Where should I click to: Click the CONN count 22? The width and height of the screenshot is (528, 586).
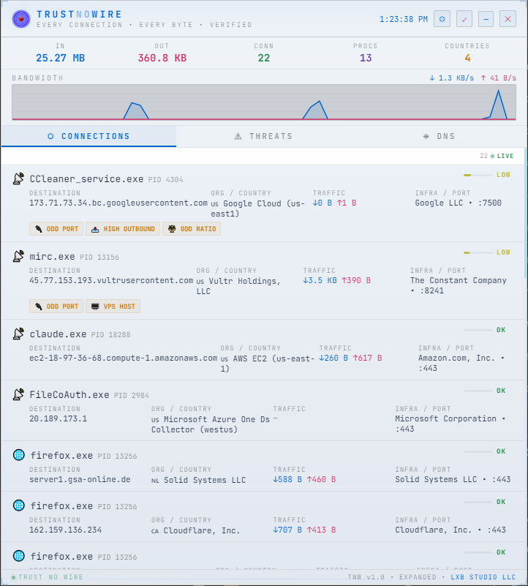[x=264, y=58]
